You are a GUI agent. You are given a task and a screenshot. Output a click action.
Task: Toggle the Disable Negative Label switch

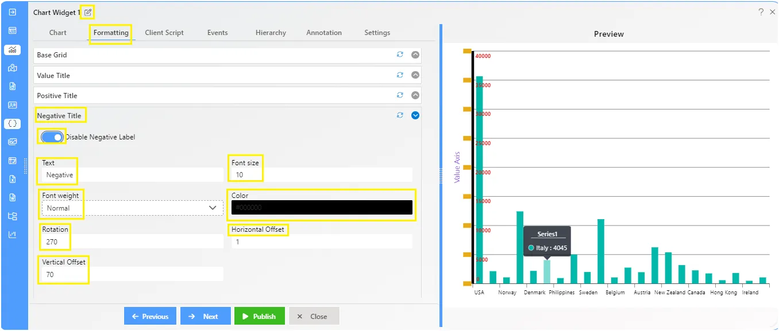click(x=52, y=137)
